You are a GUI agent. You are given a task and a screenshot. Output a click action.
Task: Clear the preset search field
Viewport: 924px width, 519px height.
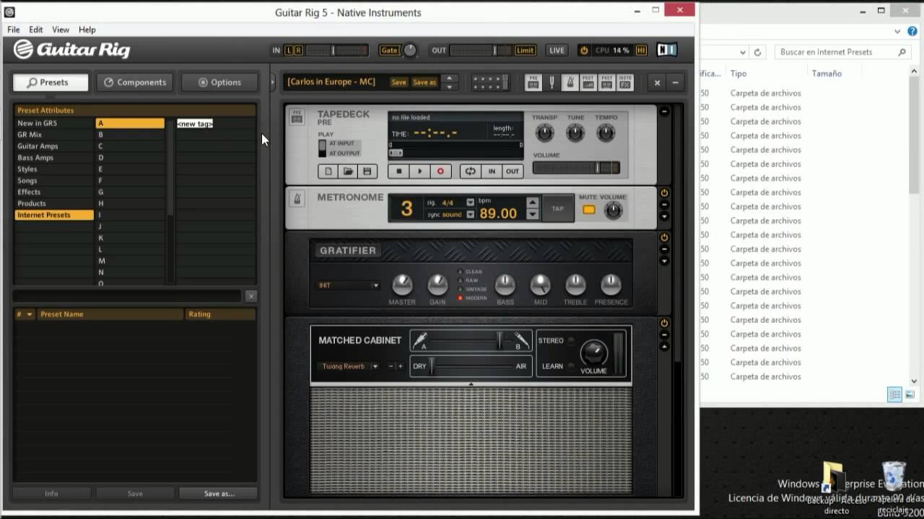[x=251, y=296]
